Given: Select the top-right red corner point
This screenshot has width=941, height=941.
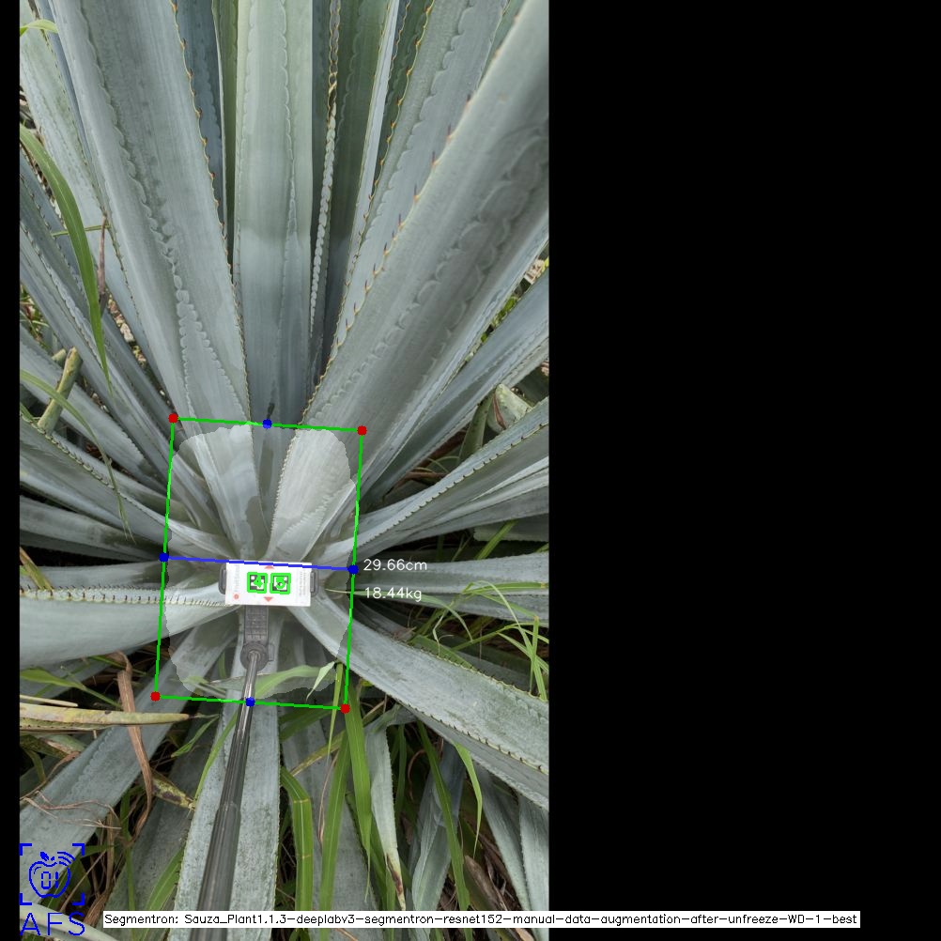Looking at the screenshot, I should tap(362, 430).
